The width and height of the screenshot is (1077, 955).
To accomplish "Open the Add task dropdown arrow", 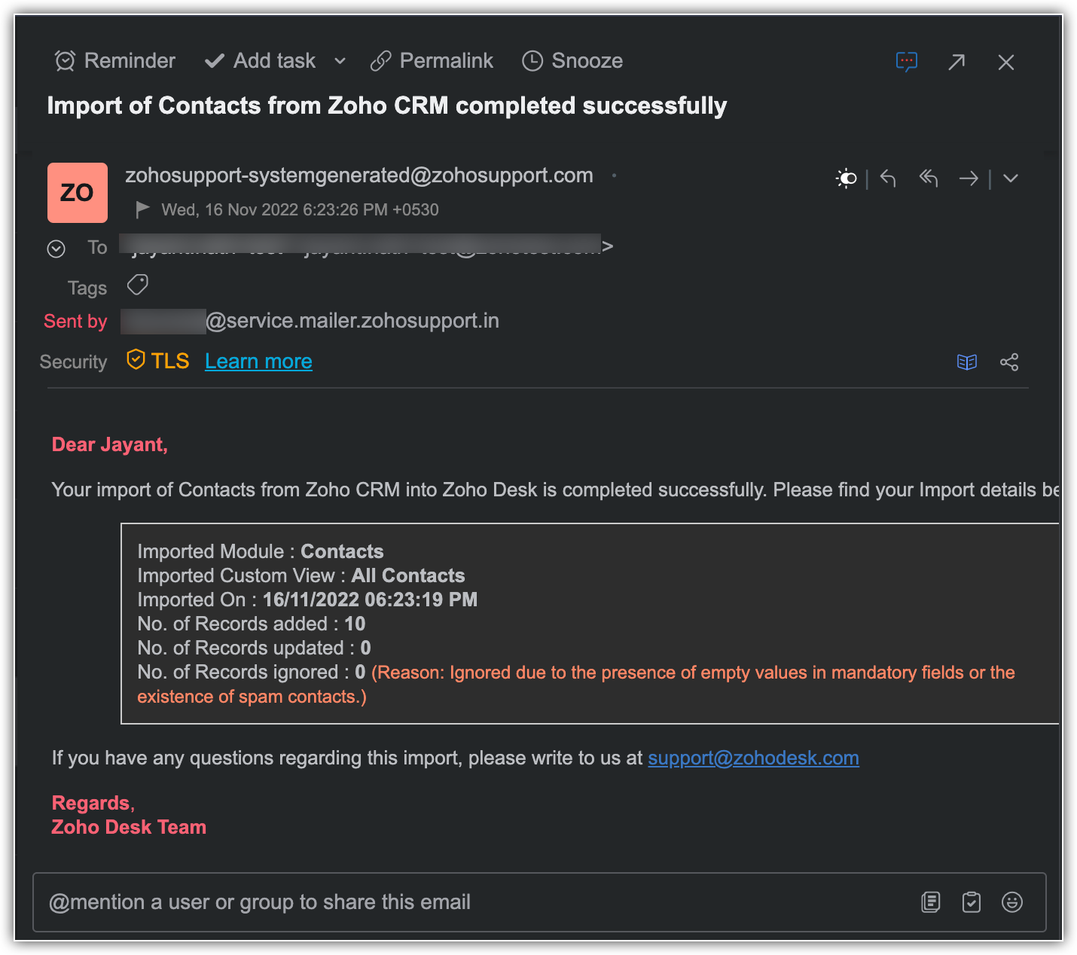I will click(340, 61).
